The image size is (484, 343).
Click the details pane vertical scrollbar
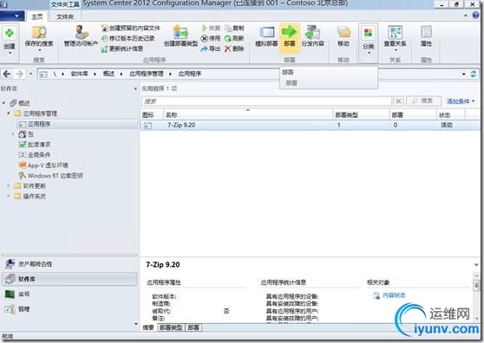[x=476, y=296]
